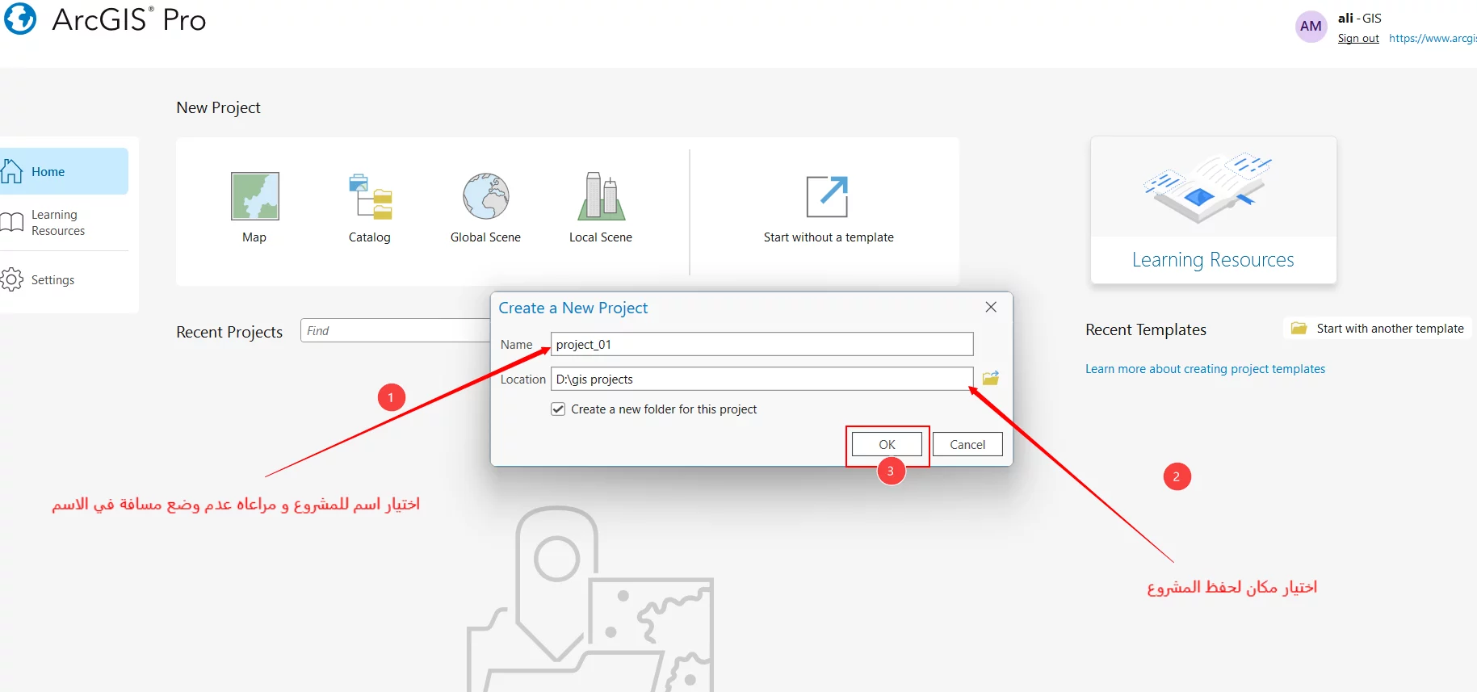Click the Learning Resources book icon in sidebar
This screenshot has height=692, width=1477.
click(x=12, y=222)
